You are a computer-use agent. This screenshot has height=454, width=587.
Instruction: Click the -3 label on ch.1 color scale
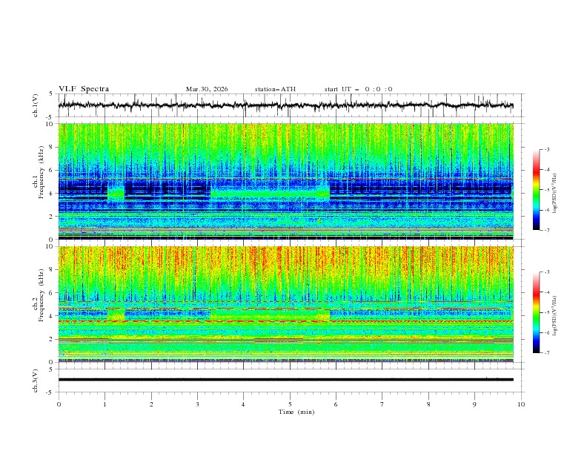(547, 149)
